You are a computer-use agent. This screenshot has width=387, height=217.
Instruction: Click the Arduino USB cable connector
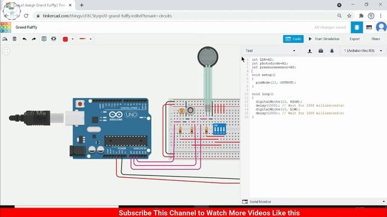click(x=47, y=118)
